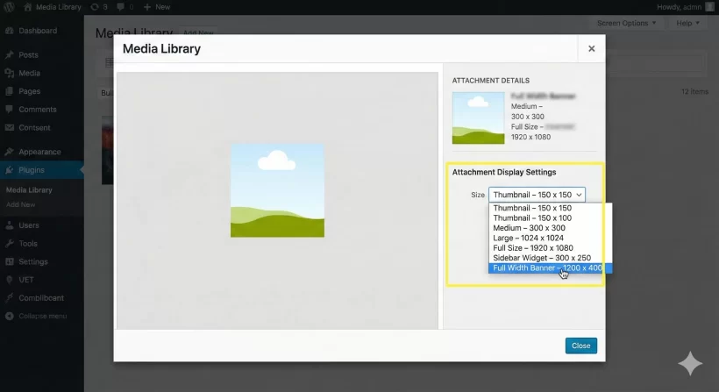Screen dimensions: 719x392
Task: Open Appearance in the sidebar
Action: pyautogui.click(x=39, y=152)
